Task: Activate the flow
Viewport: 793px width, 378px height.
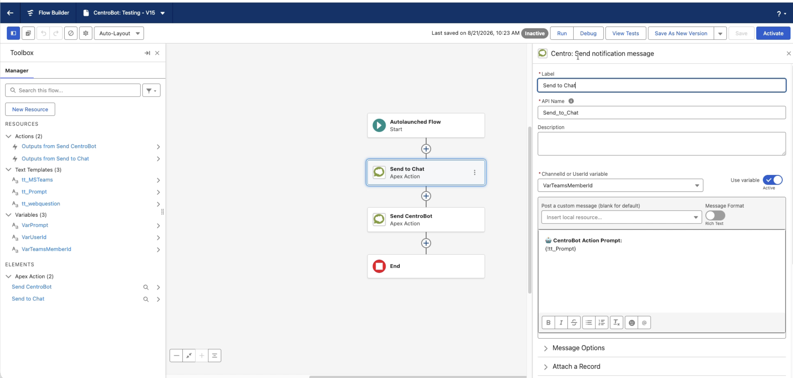Action: click(x=773, y=33)
